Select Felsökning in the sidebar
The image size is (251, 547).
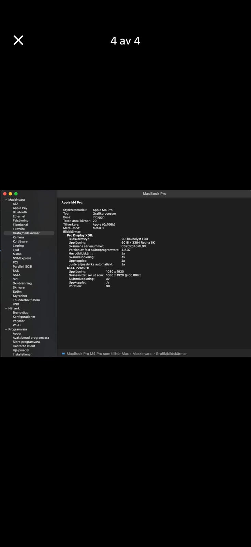[x=21, y=221]
